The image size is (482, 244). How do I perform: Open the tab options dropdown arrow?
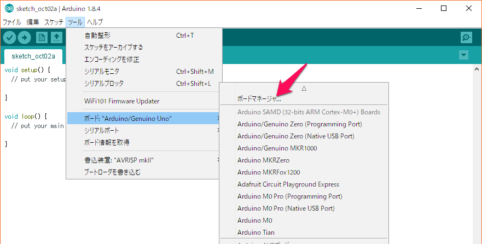[x=464, y=55]
